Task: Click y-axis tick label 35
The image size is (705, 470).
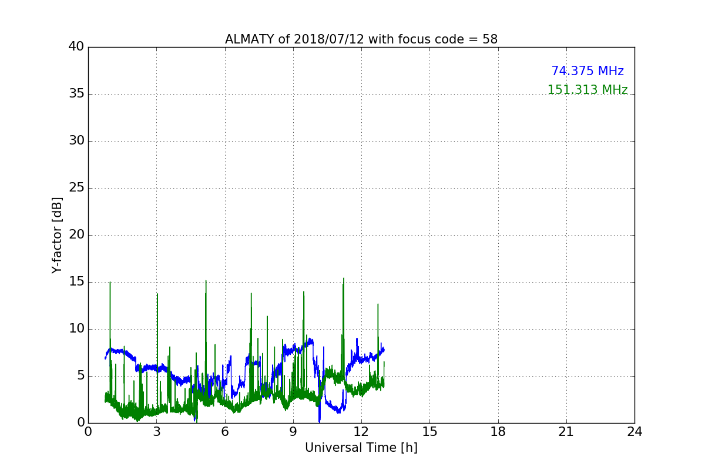Action: click(76, 94)
